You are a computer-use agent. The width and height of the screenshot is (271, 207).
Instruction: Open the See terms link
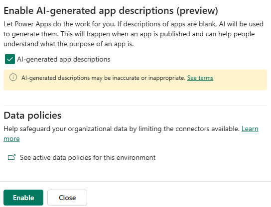tap(200, 78)
